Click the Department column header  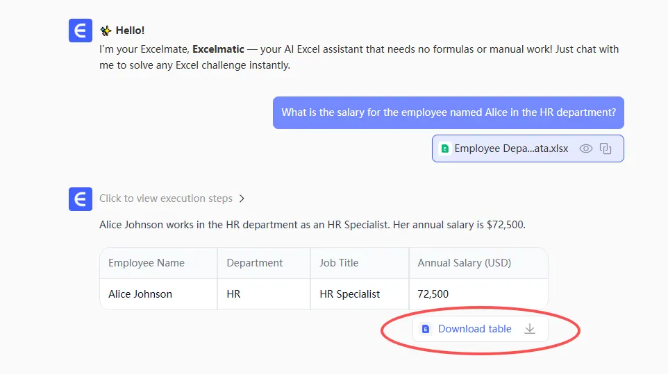coord(255,263)
